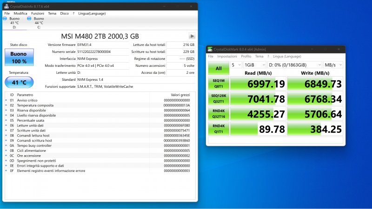Viewport: 372px width, 209px height.
Task: Open test count dropdown showing 5
Action: pyautogui.click(x=236, y=65)
